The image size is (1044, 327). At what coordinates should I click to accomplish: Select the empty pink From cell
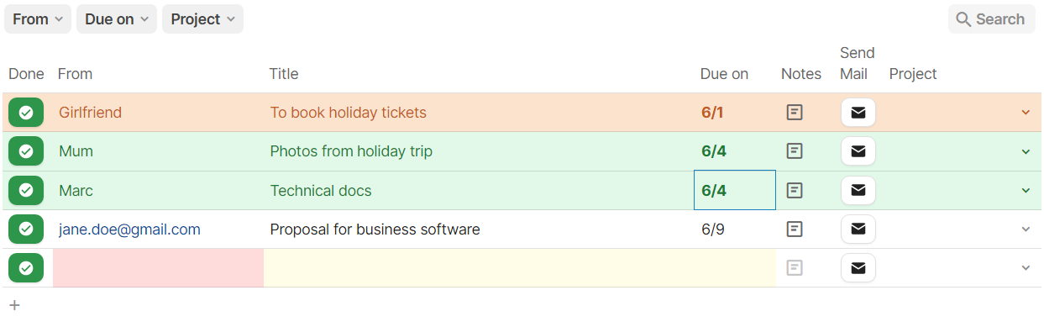tap(158, 268)
